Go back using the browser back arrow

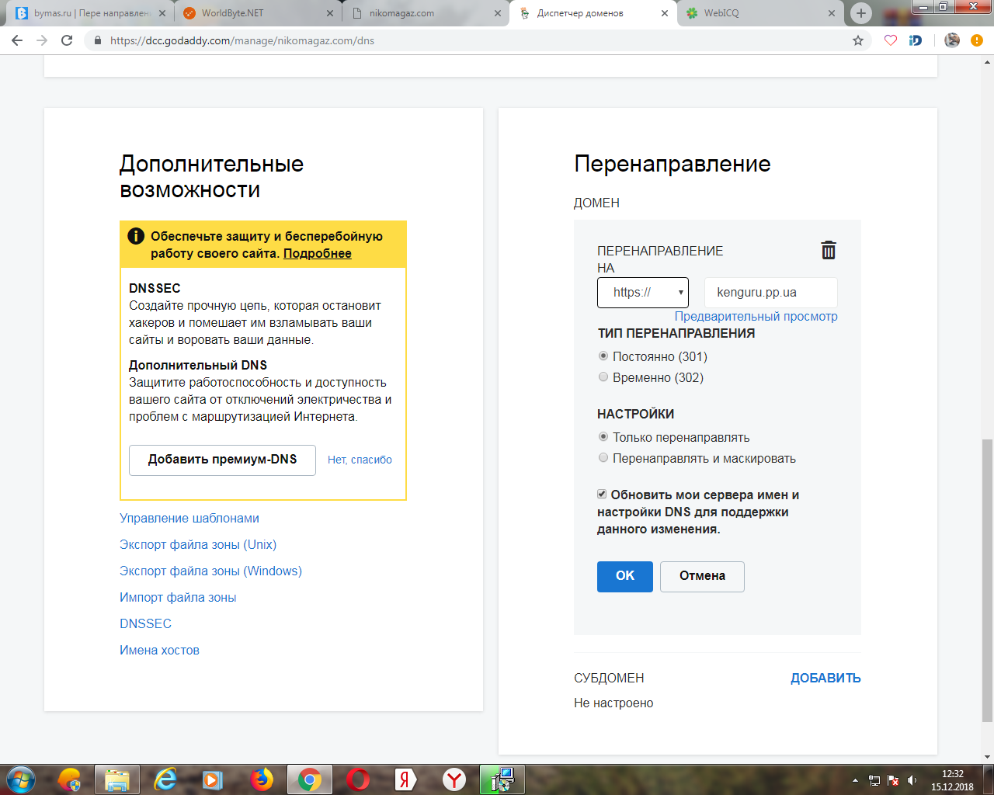[x=17, y=40]
